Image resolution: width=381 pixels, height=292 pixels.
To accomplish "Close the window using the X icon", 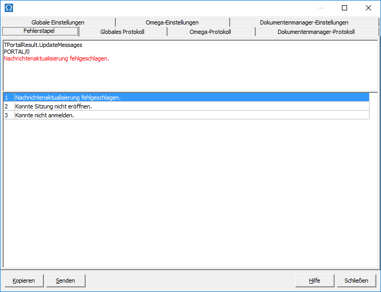I will pos(368,8).
